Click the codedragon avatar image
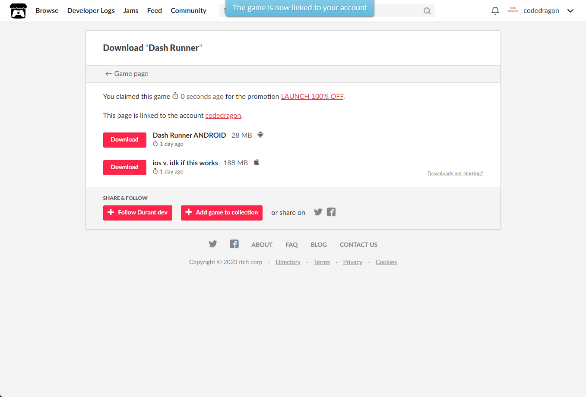586x397 pixels. [x=513, y=10]
